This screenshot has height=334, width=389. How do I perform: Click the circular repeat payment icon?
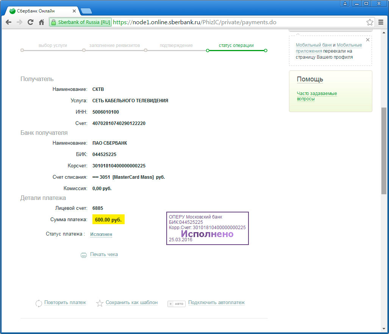click(x=39, y=303)
